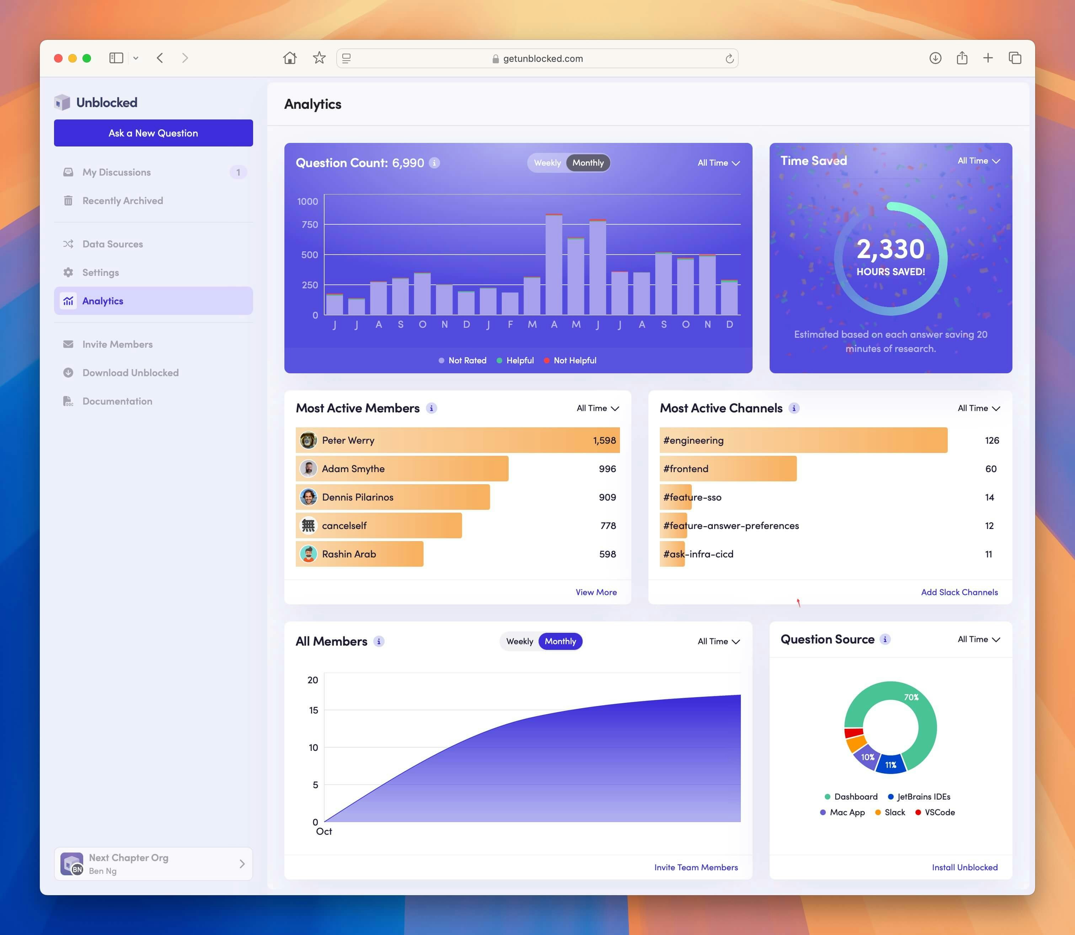Click the Settings gear icon

click(x=68, y=272)
